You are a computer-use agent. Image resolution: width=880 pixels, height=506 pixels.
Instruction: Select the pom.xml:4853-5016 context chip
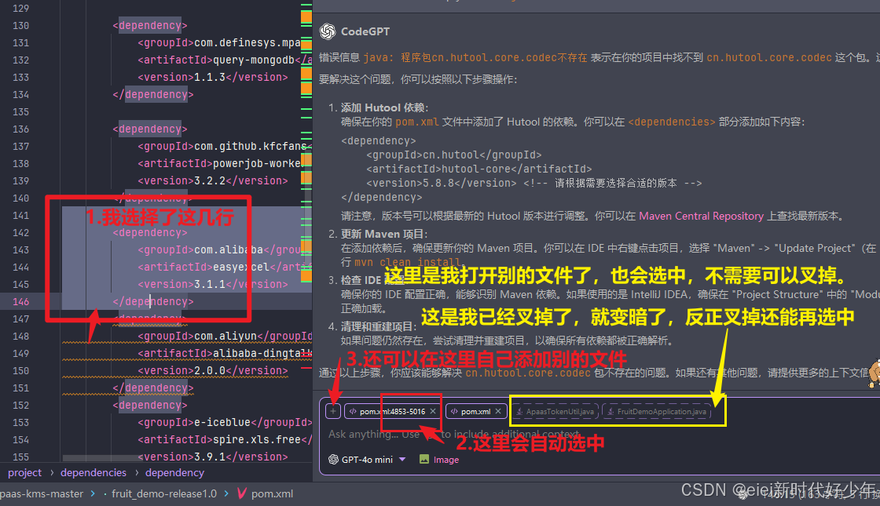(392, 411)
